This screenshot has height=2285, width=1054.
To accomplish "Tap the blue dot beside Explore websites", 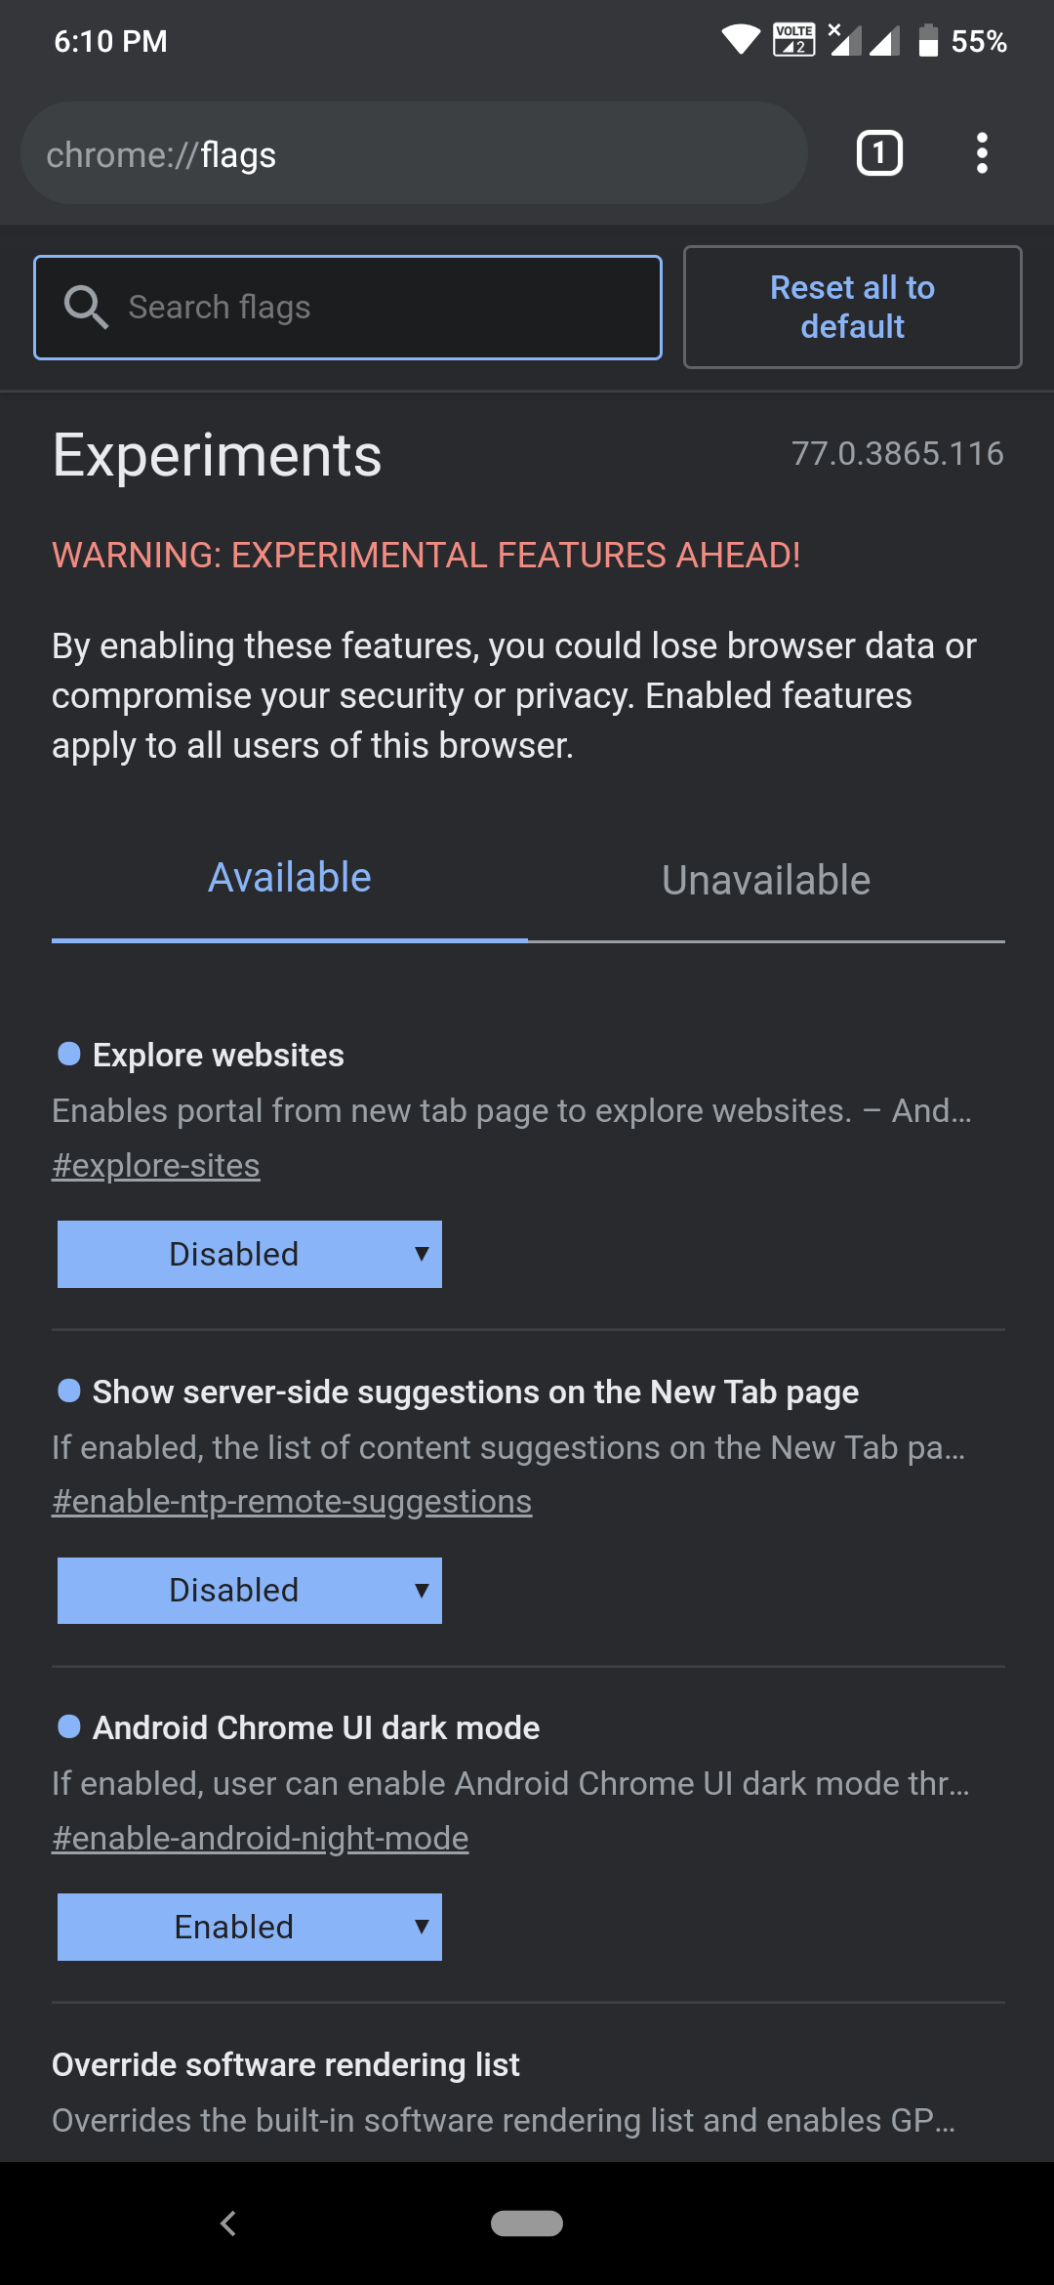I will point(68,1054).
